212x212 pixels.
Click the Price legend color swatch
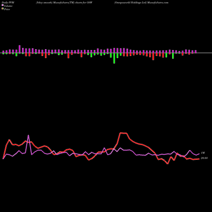click(3, 9)
